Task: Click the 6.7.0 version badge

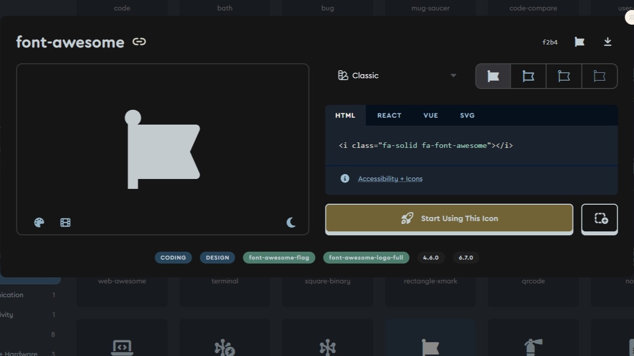Action: [x=466, y=258]
